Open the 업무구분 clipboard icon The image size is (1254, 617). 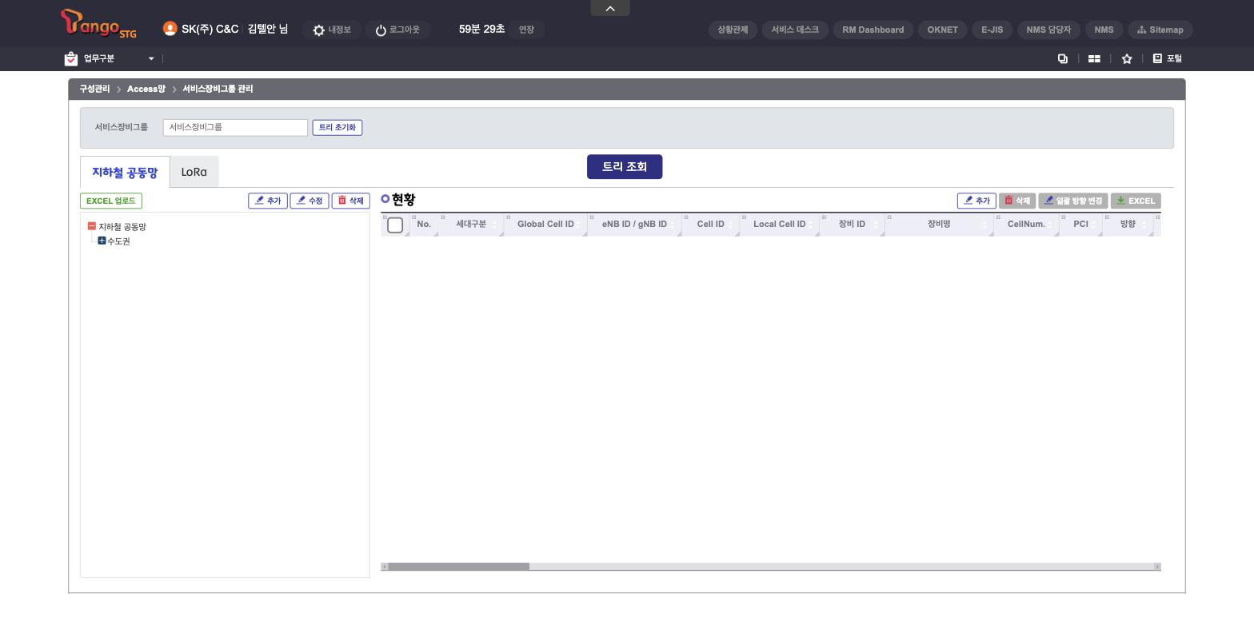tap(71, 58)
